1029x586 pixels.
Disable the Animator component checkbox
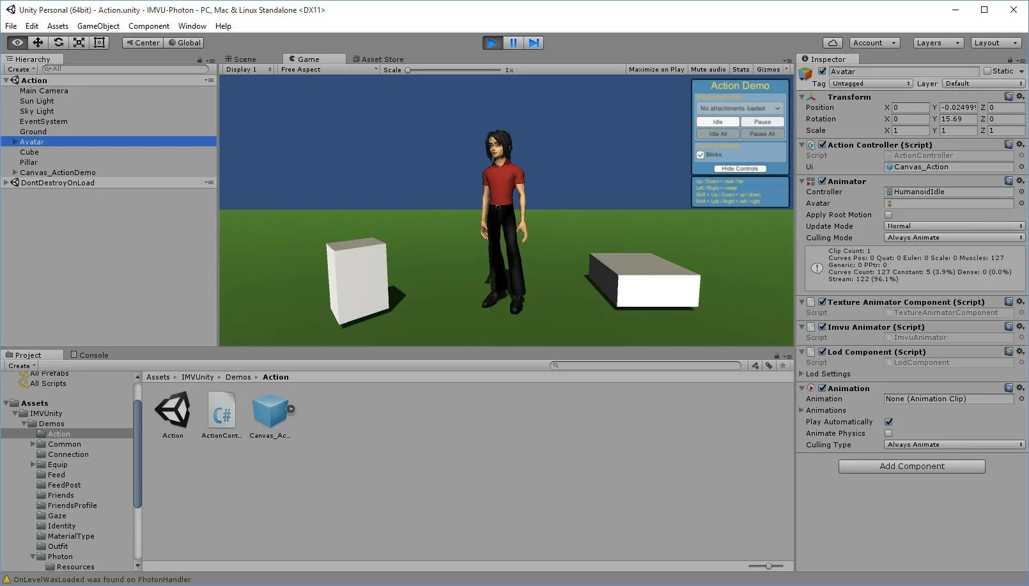point(823,181)
